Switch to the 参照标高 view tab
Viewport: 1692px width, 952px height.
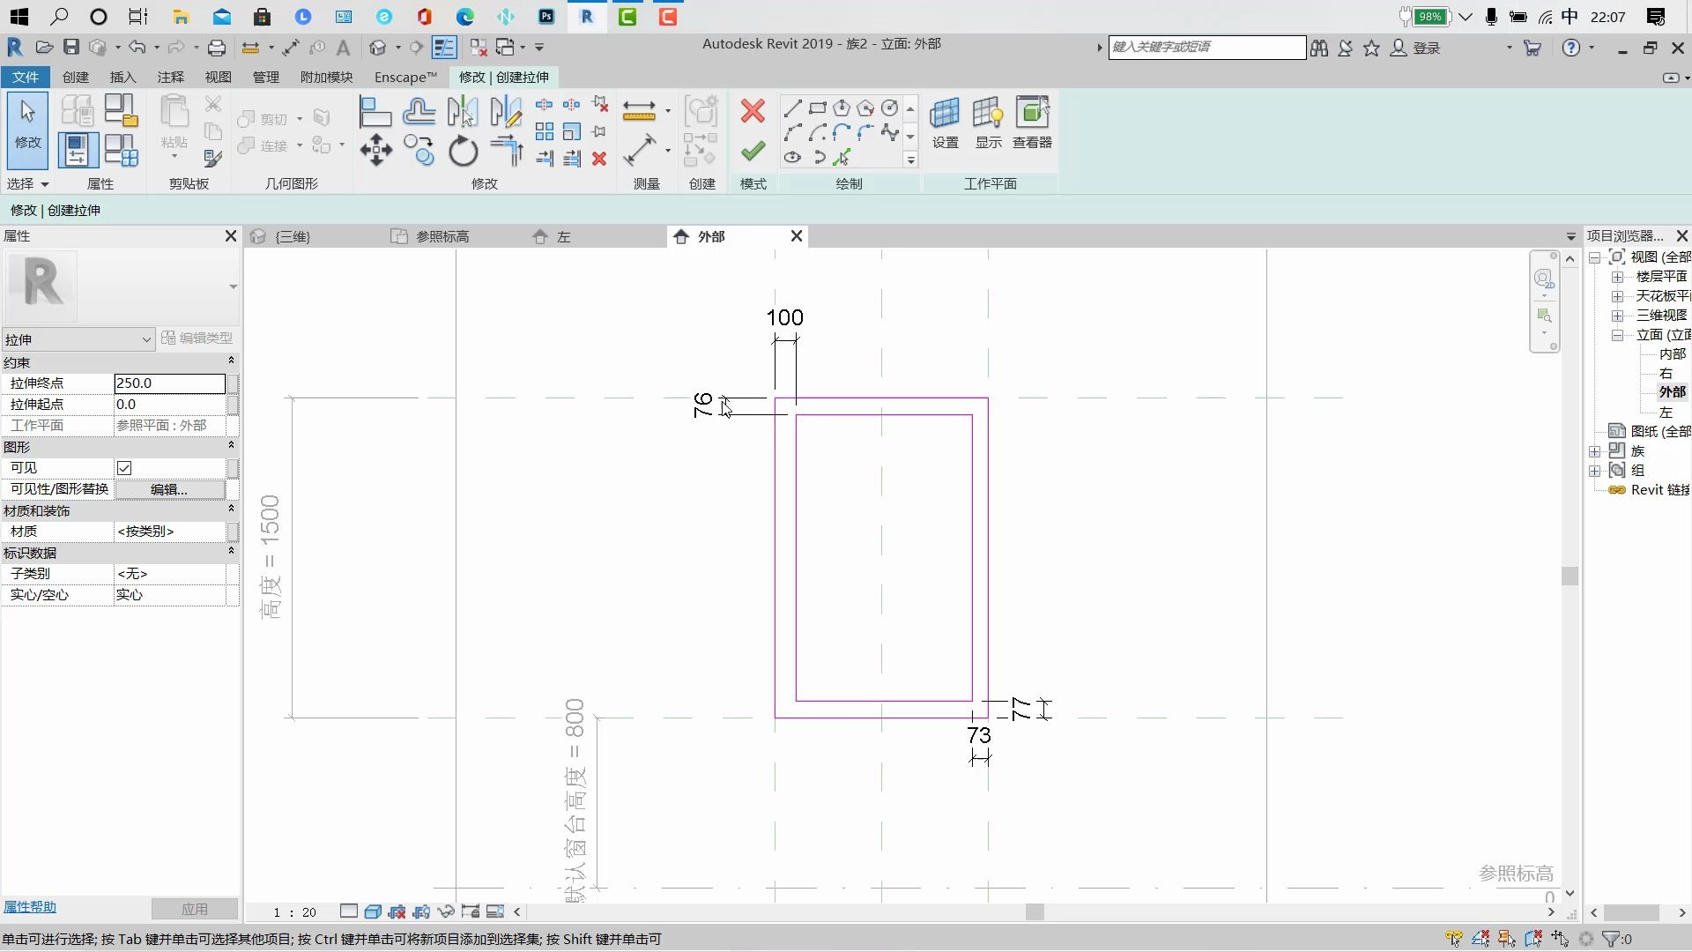point(441,236)
